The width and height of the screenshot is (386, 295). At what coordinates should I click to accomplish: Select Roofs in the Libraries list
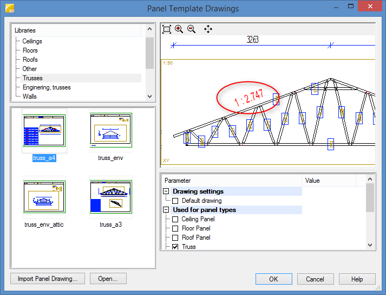click(30, 60)
